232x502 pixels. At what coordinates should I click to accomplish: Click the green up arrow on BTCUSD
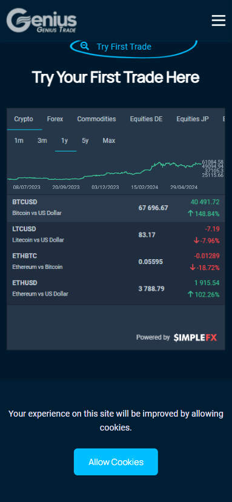coord(191,213)
